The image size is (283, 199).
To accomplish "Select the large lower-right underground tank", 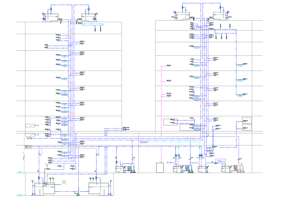I will (x=99, y=189).
